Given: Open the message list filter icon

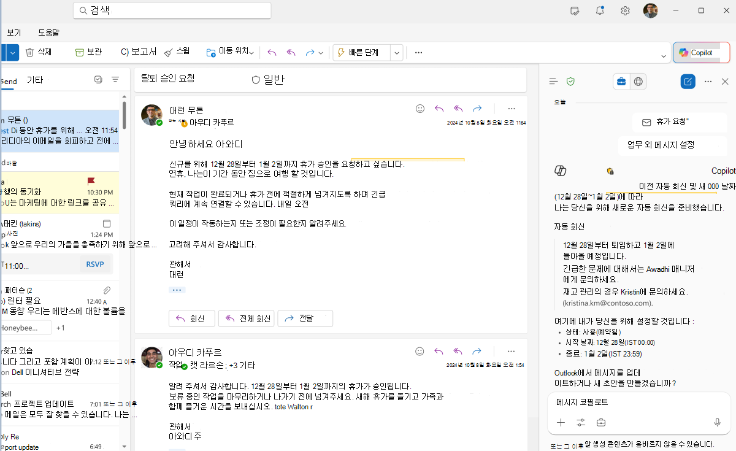Looking at the screenshot, I should coord(115,79).
